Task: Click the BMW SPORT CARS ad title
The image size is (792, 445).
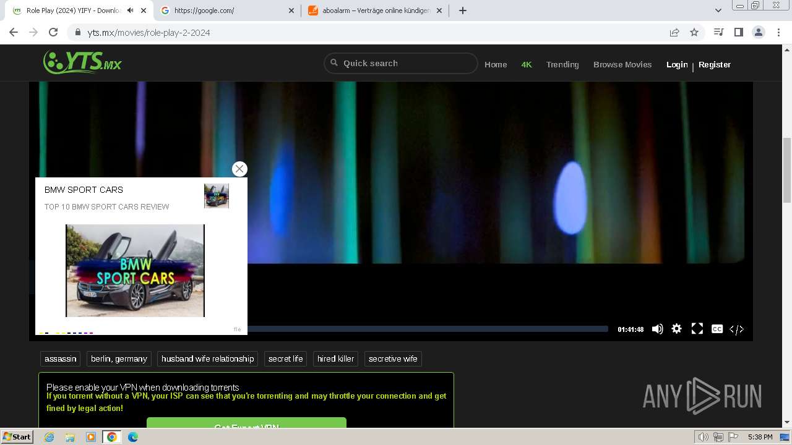Action: (x=84, y=190)
